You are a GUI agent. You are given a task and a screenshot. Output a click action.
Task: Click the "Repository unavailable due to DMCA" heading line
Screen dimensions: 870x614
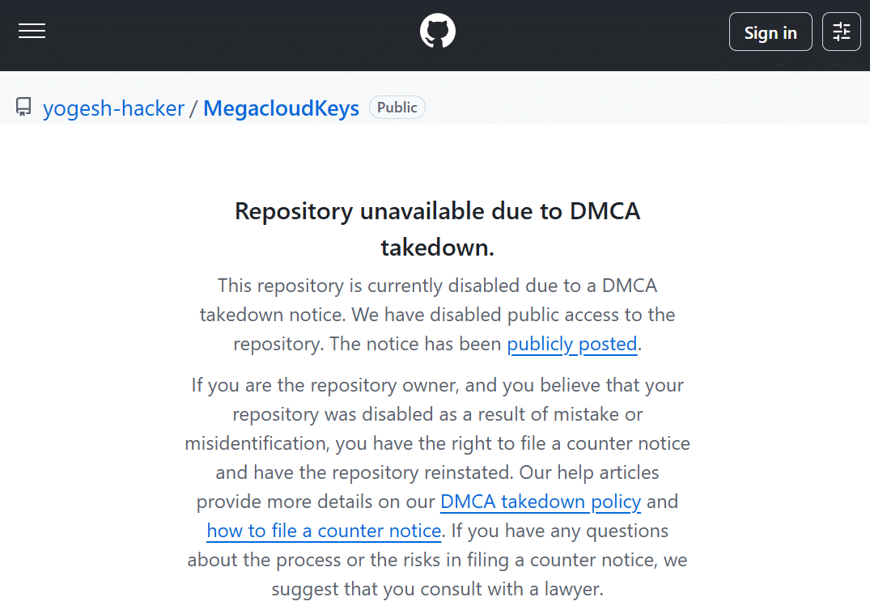coord(437,211)
